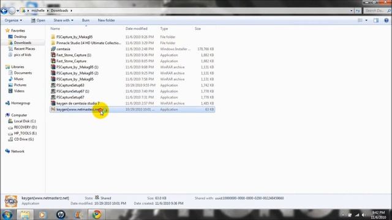Select FSCaptureSetup67 file name
Viewport: 392px width, 220px height.
pos(70,97)
